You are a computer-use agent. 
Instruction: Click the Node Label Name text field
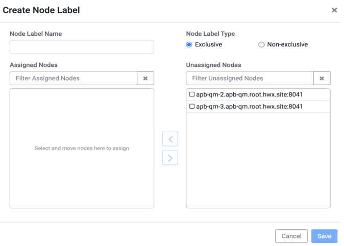(x=82, y=47)
